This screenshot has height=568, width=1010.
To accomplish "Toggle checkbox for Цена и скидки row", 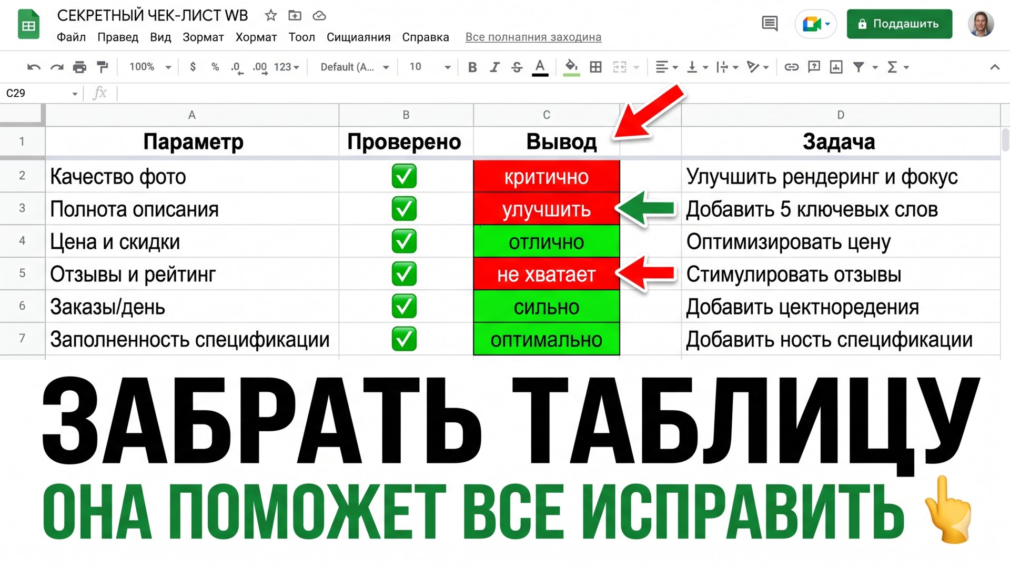I will pyautogui.click(x=404, y=241).
